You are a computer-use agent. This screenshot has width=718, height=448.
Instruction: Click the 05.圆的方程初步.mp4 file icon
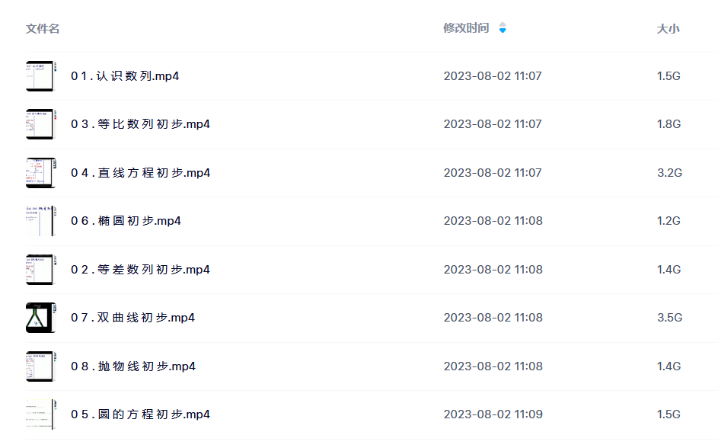click(x=41, y=414)
